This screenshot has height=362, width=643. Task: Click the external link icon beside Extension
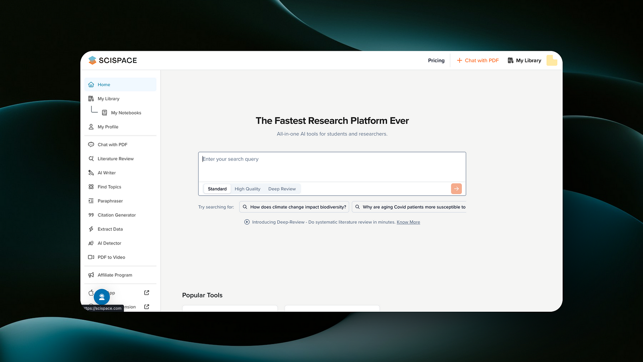[147, 307]
